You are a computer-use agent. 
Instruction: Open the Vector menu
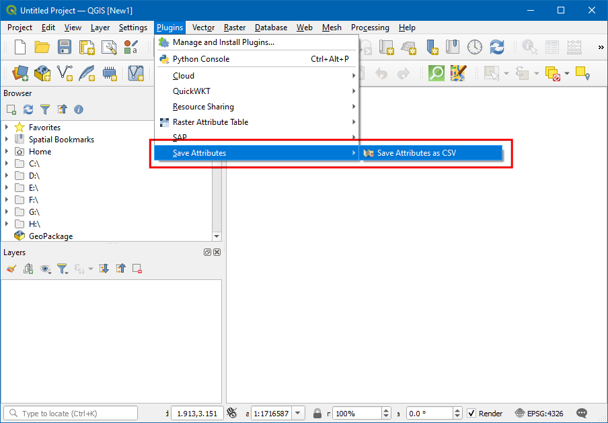202,28
